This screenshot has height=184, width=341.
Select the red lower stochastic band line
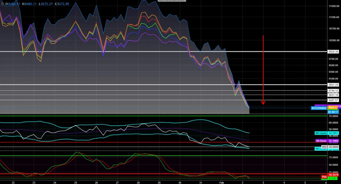163,174
